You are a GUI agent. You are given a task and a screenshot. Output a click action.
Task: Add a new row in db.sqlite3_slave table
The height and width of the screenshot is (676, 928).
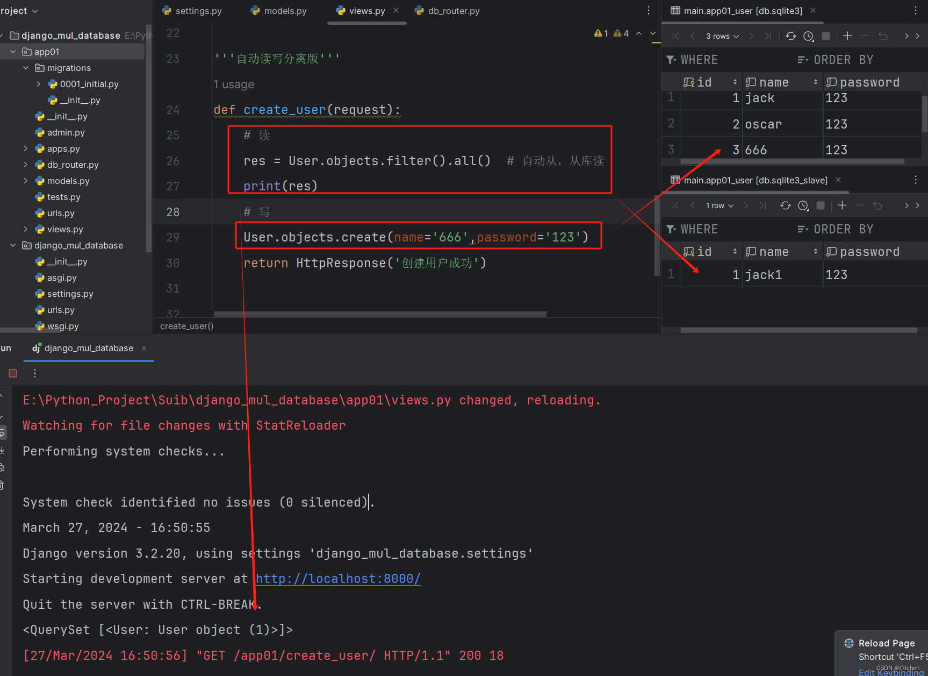pyautogui.click(x=842, y=205)
